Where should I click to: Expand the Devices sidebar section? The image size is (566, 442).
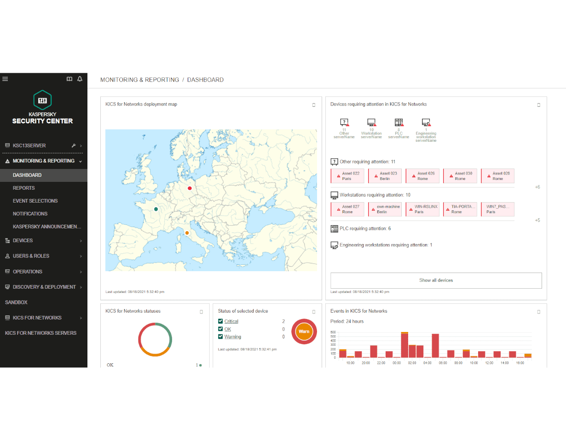click(x=43, y=240)
